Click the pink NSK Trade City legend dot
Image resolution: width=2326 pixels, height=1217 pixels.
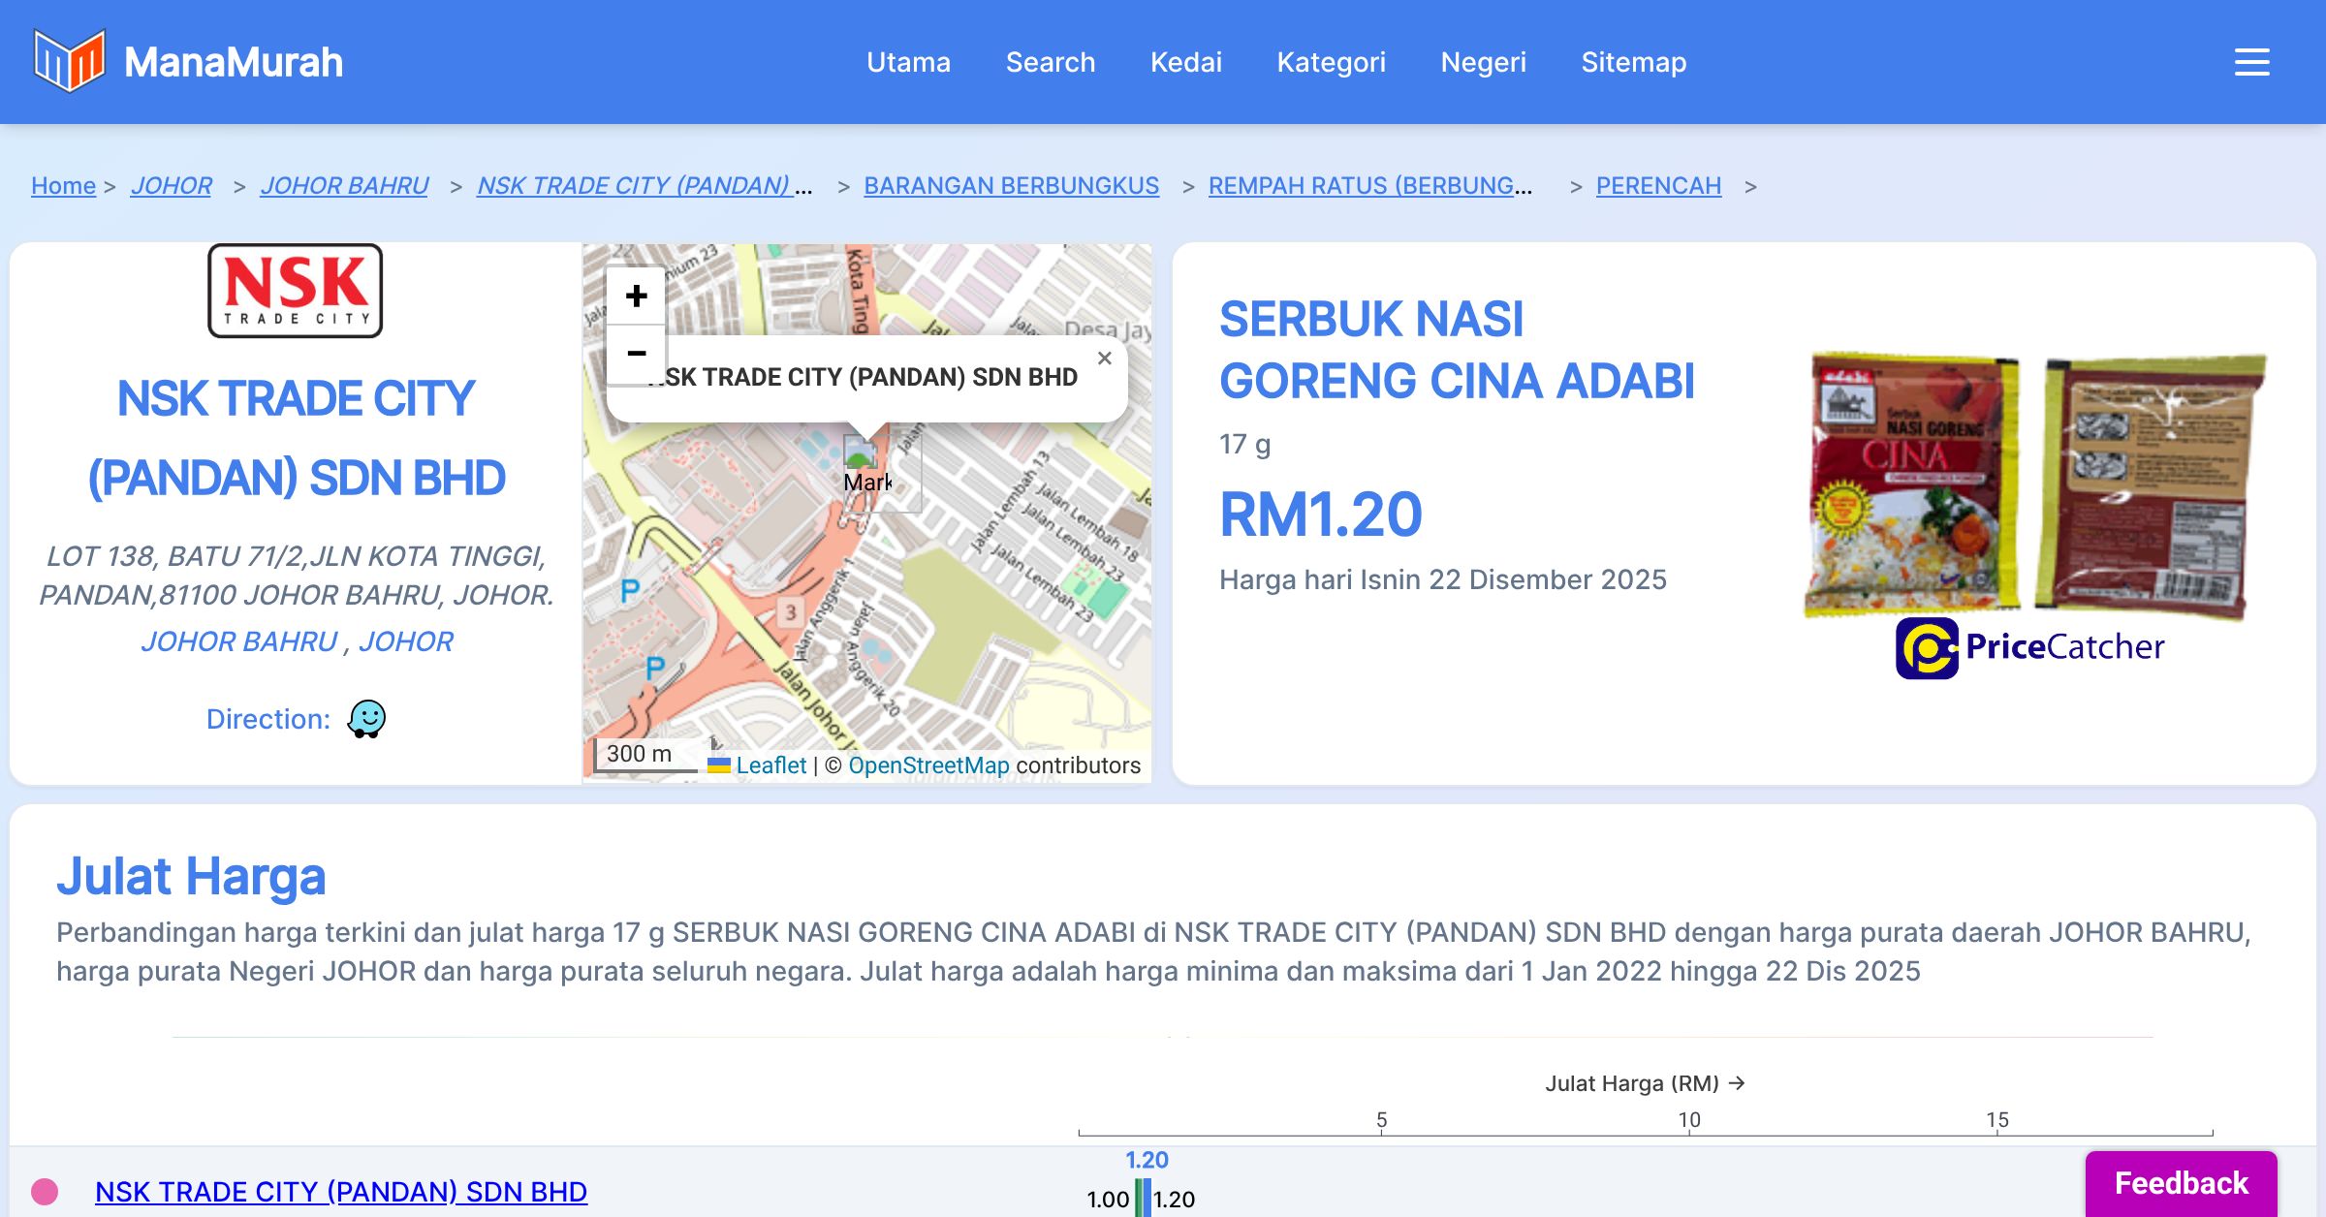[45, 1191]
